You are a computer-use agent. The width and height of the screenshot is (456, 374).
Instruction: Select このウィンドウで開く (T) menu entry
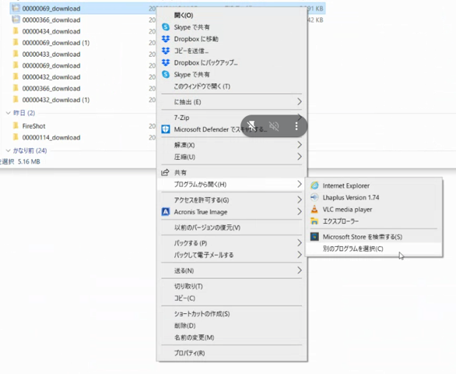click(x=232, y=86)
